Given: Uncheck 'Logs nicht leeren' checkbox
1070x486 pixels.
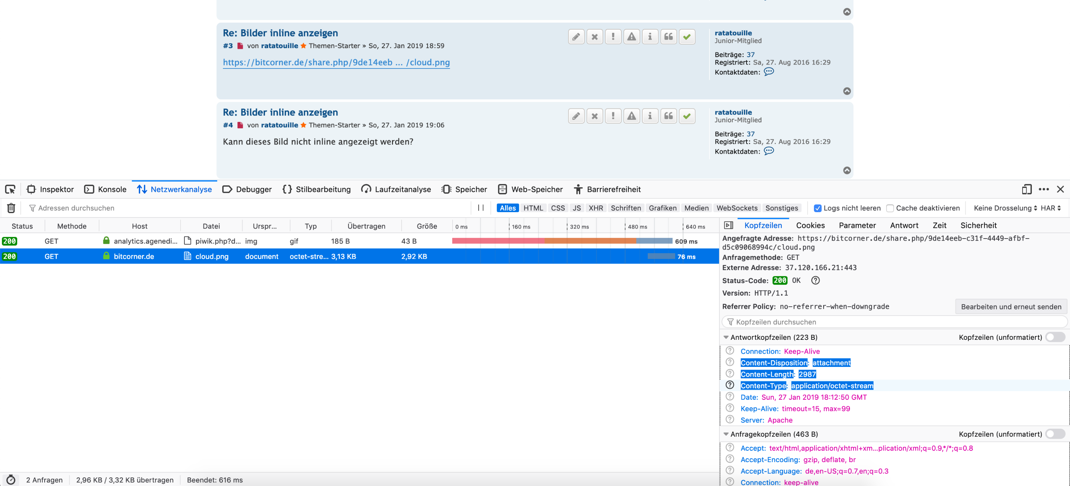Looking at the screenshot, I should (x=817, y=208).
